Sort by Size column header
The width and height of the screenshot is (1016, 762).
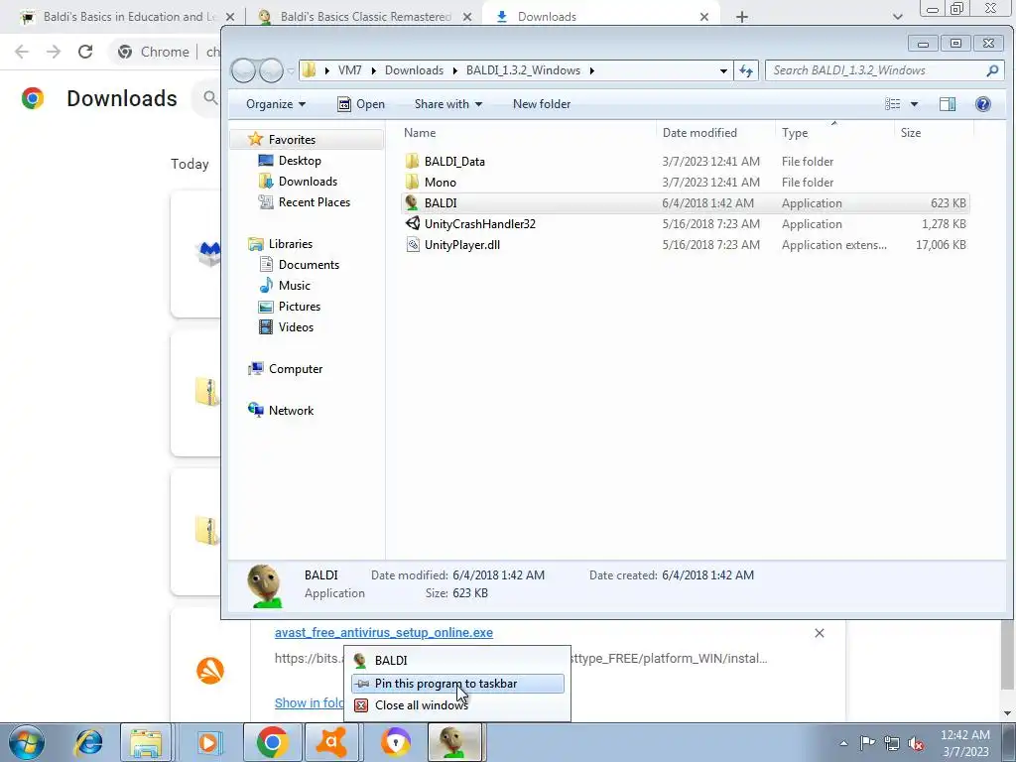[911, 132]
